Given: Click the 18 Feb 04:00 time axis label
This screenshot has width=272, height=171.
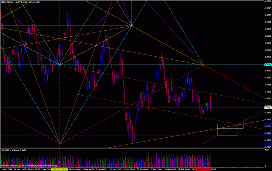Looking at the screenshot, I should tap(184, 169).
